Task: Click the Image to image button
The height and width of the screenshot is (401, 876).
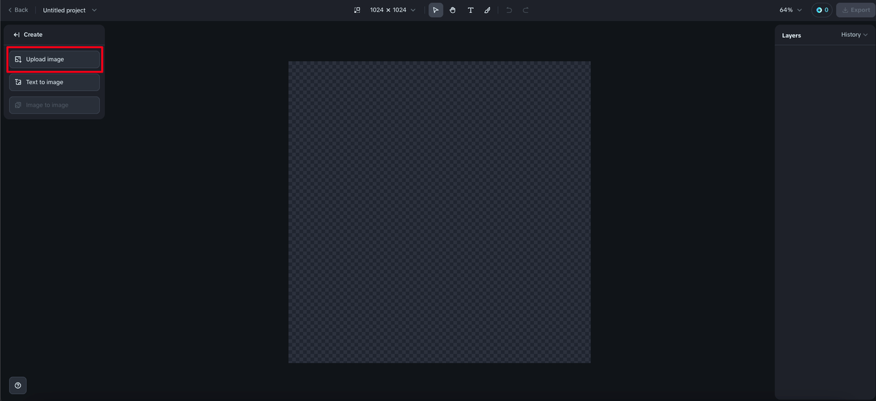Action: pyautogui.click(x=54, y=105)
